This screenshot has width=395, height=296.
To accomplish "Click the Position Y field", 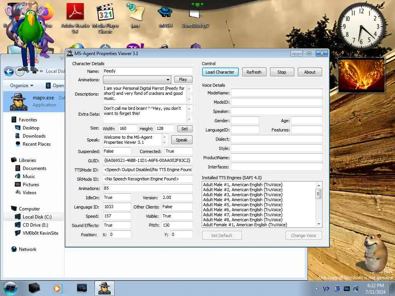I will point(182,234).
